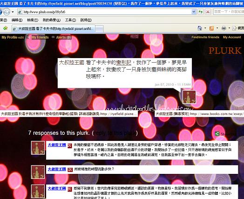Click the printer icon
This screenshot has height=199, width=244.
click(x=224, y=28)
